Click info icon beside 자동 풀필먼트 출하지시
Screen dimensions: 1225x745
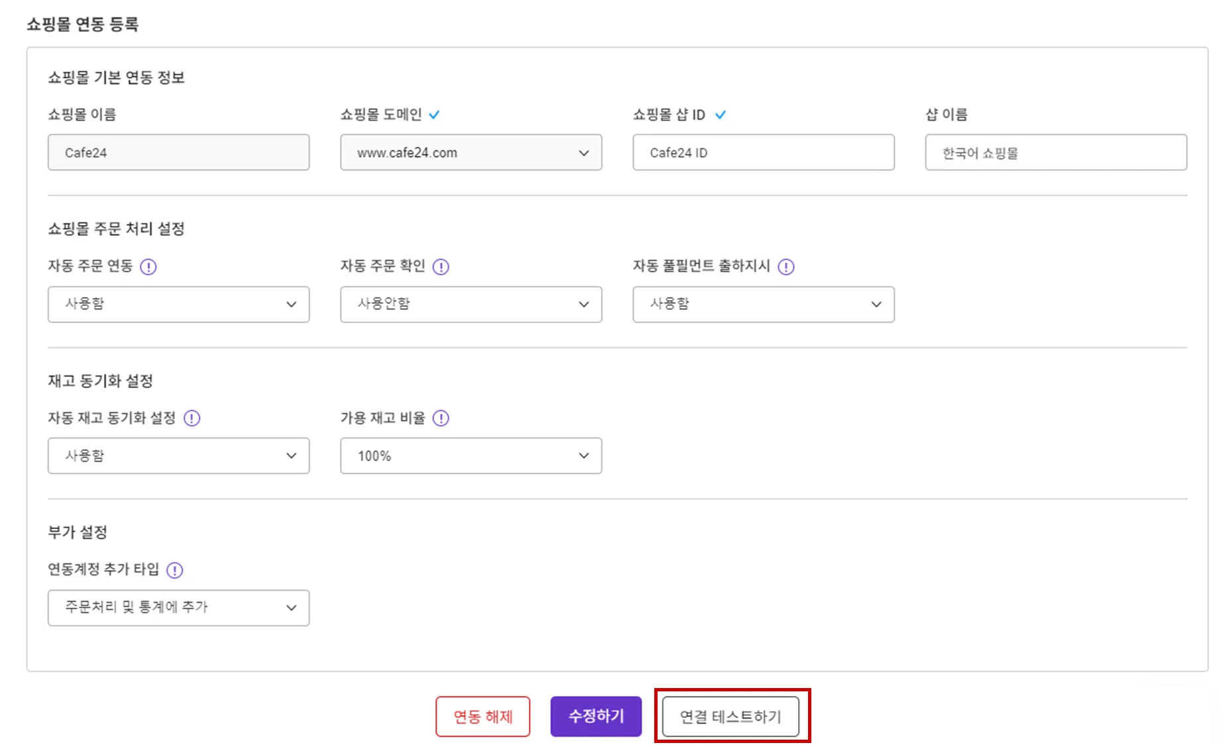pos(786,267)
